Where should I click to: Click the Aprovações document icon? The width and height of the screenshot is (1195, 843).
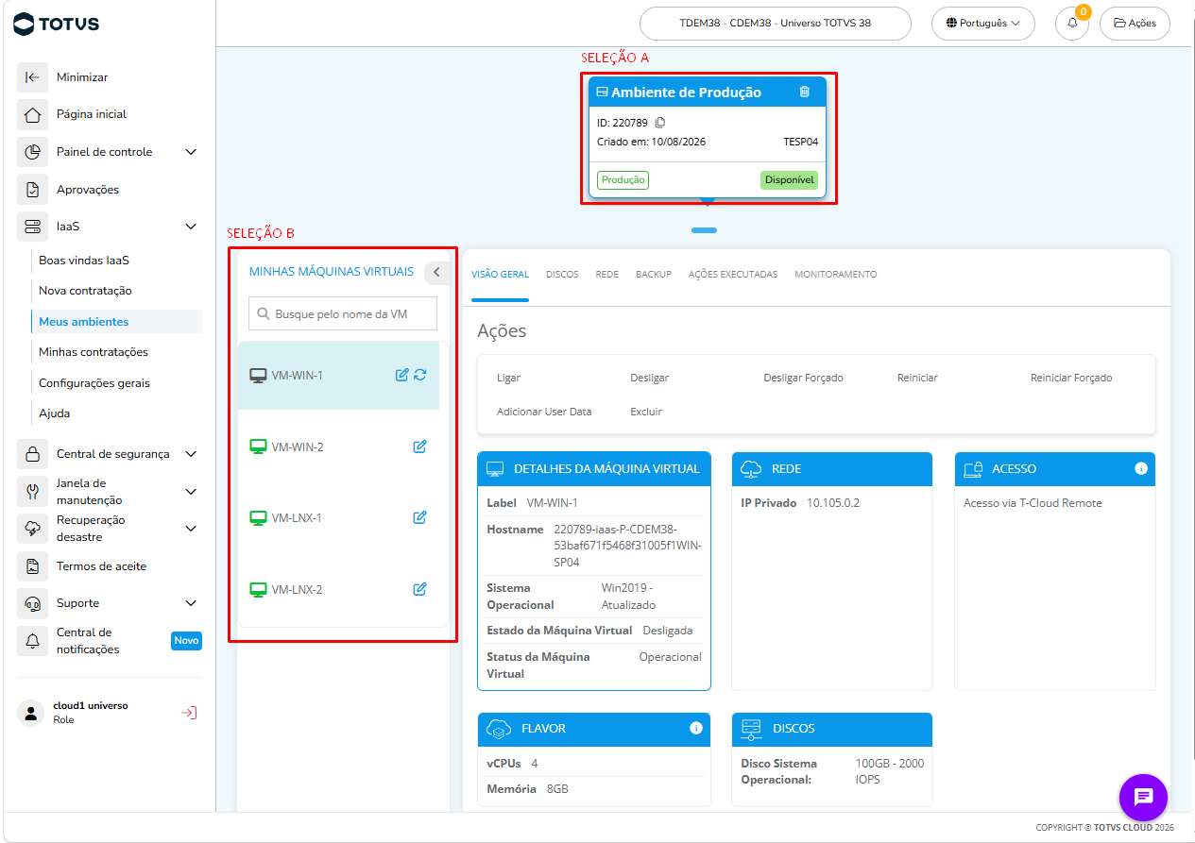[32, 190]
